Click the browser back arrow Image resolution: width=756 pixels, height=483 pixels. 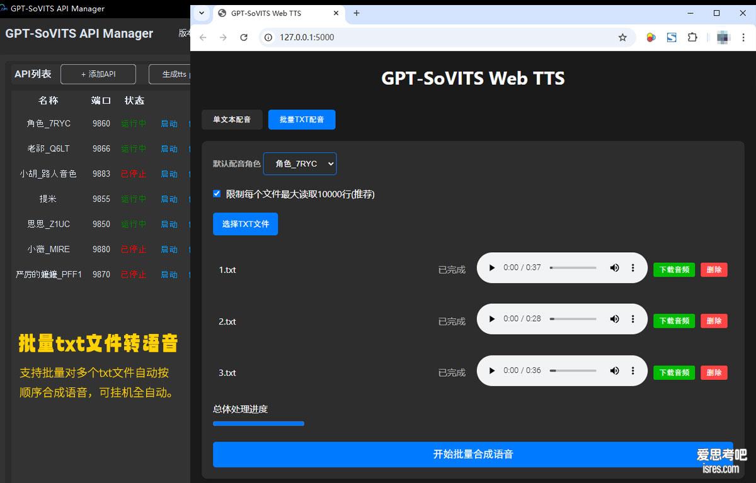click(203, 37)
